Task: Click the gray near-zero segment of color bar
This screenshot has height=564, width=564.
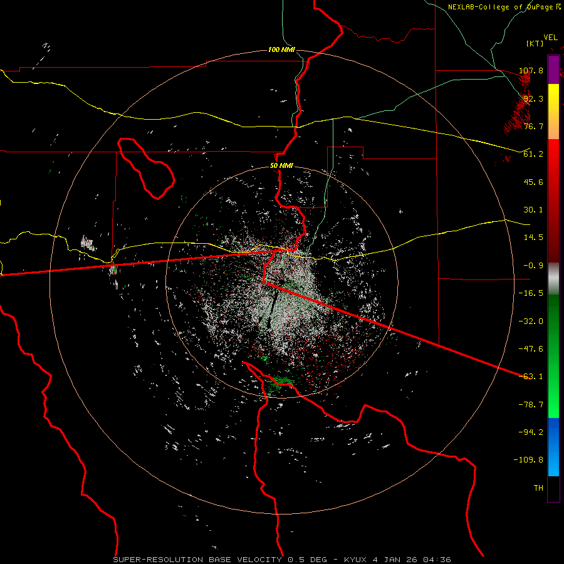Action: pyautogui.click(x=553, y=278)
